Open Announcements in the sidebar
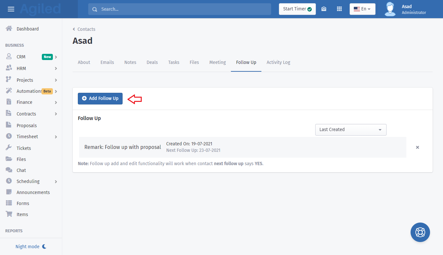The width and height of the screenshot is (443, 255). coord(33,192)
